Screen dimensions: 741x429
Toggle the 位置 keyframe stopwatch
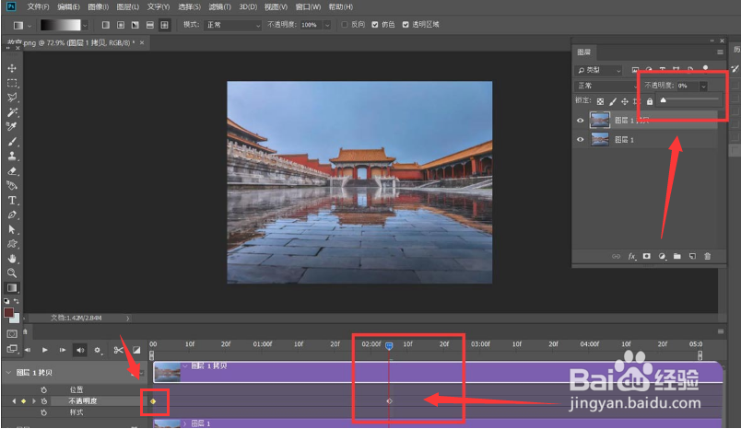pyautogui.click(x=44, y=389)
